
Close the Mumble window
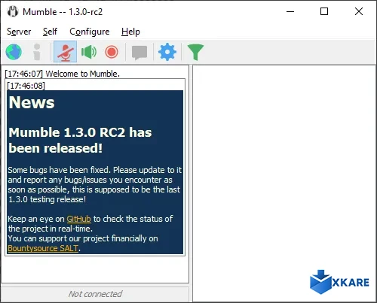(359, 11)
